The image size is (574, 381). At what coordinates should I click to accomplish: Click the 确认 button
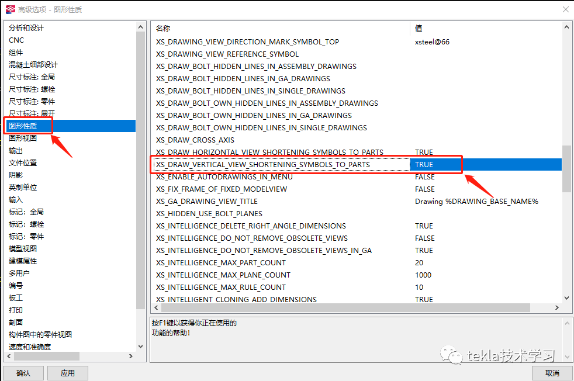click(23, 373)
